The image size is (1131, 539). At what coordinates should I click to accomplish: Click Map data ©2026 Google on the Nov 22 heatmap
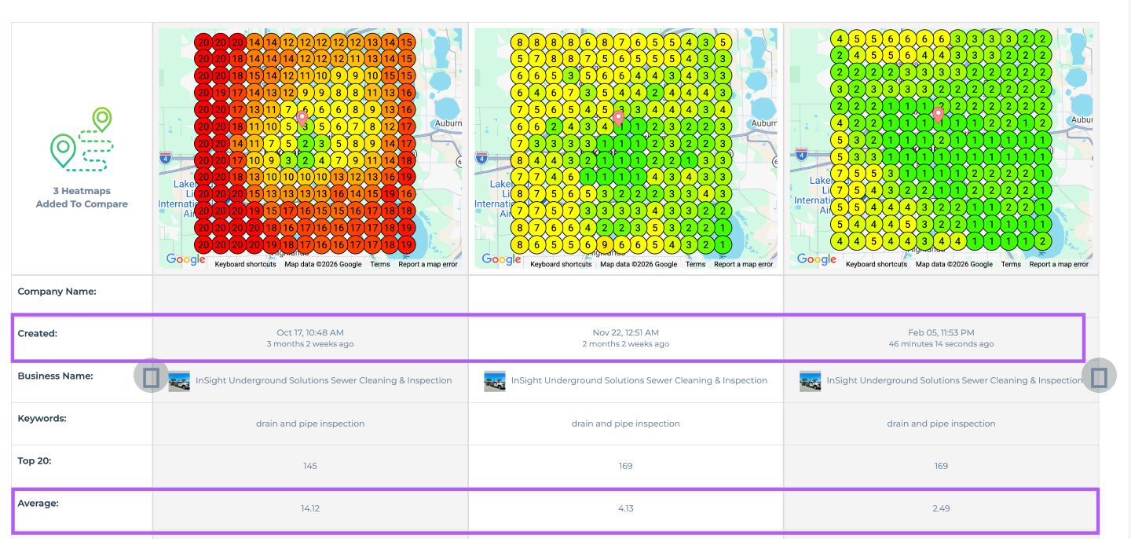pos(639,265)
